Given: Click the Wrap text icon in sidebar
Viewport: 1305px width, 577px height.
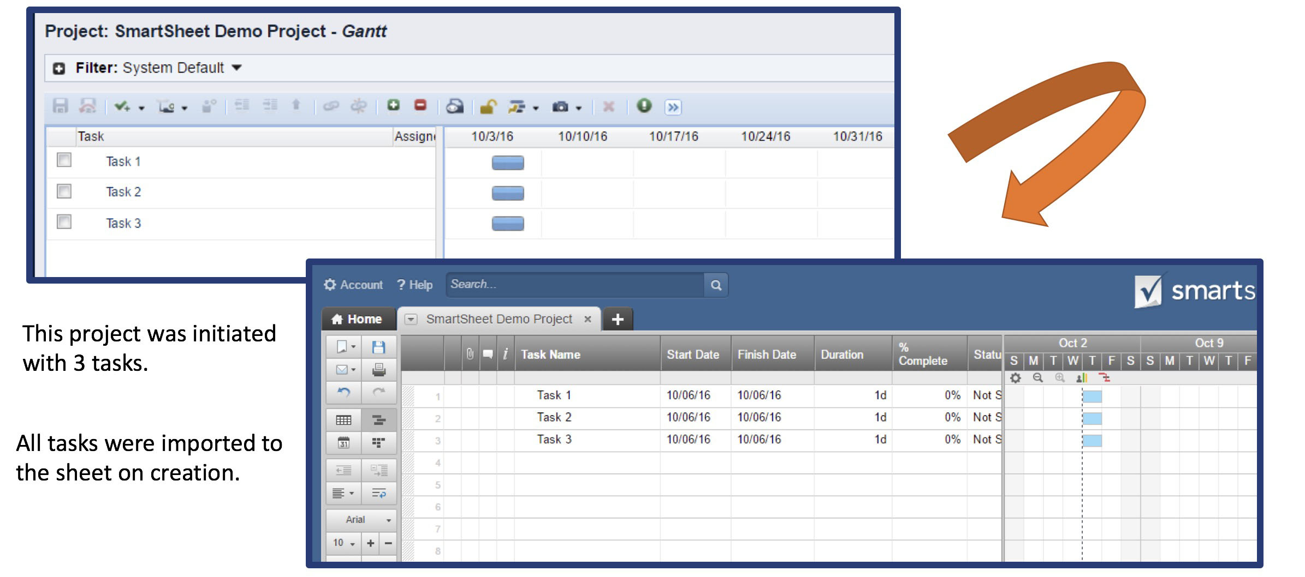Looking at the screenshot, I should pos(378,493).
